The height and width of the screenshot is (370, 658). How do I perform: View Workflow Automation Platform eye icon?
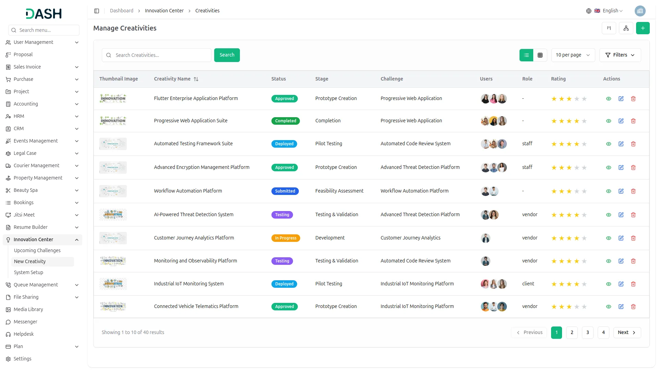(609, 191)
